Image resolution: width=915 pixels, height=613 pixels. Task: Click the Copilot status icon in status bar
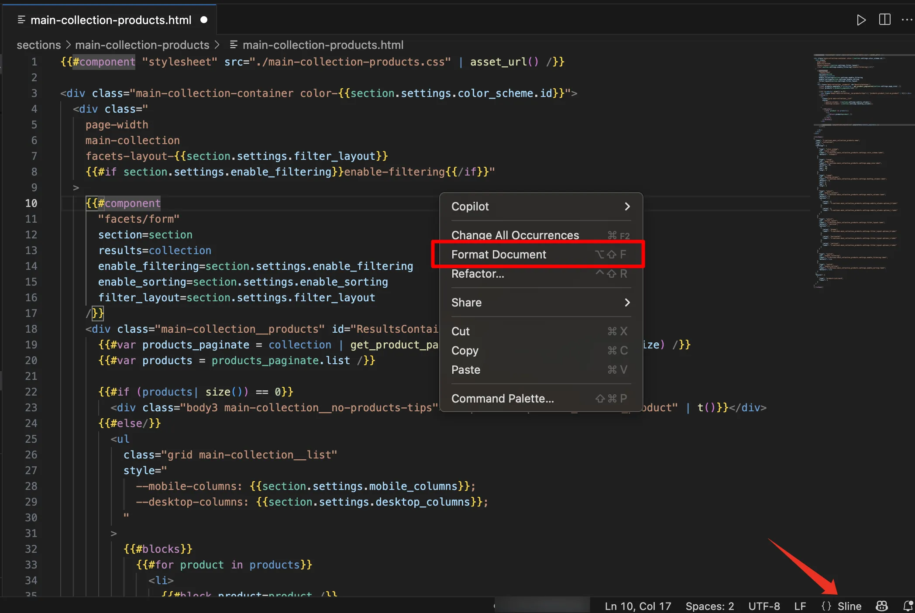click(881, 606)
